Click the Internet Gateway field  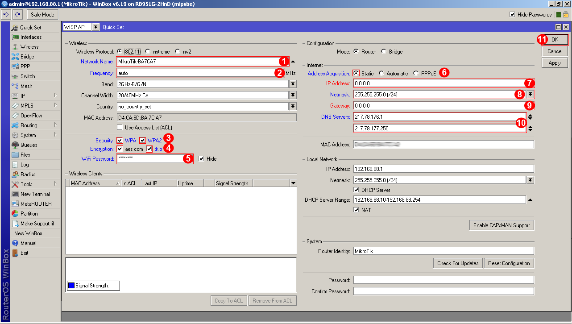(444, 106)
